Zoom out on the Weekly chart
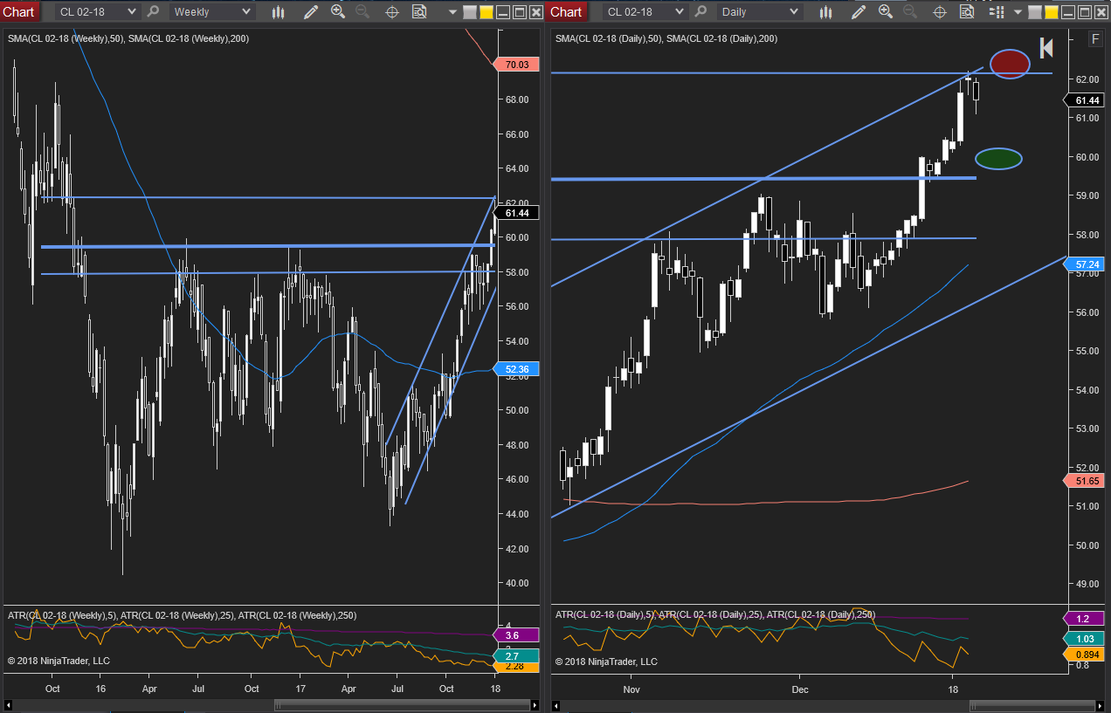The image size is (1111, 713). (362, 12)
